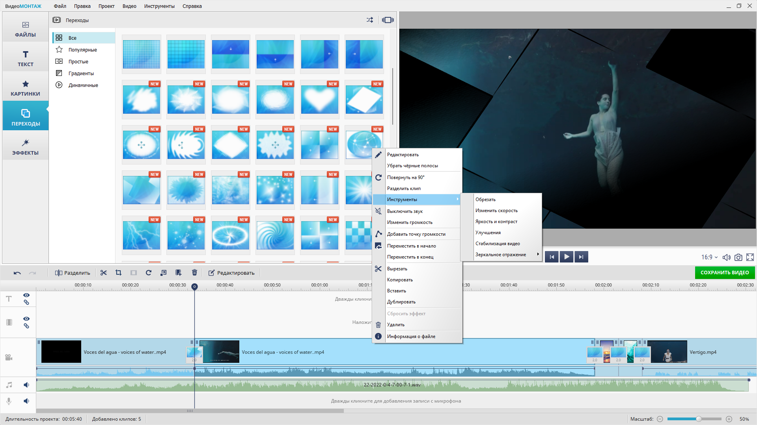The image size is (757, 425).
Task: Mute the music track speaker icon
Action: [x=26, y=385]
